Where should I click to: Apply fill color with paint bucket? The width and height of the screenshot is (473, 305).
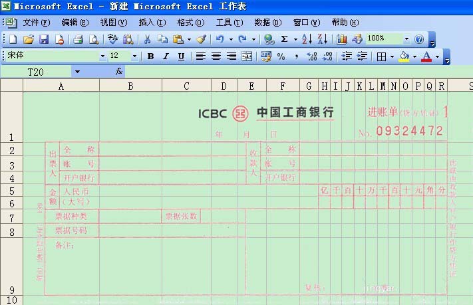[404, 56]
